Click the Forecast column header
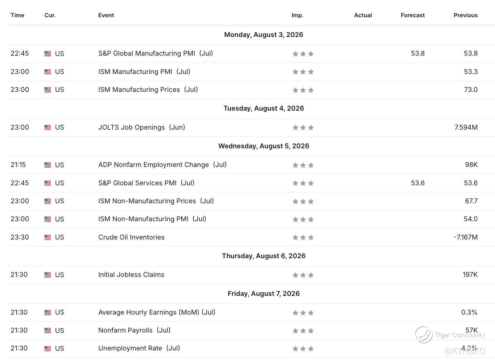The image size is (495, 362). pos(412,15)
